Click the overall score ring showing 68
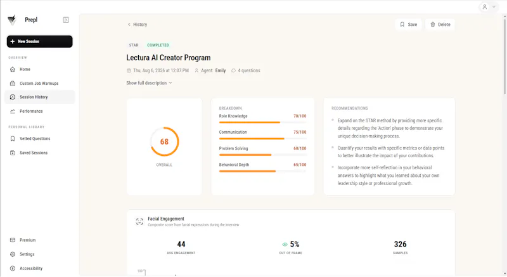This screenshot has width=507, height=277. pyautogui.click(x=164, y=141)
